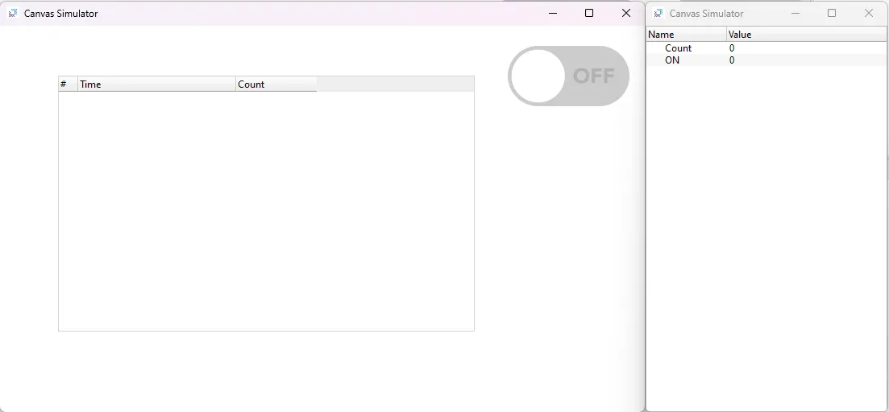
Task: Click the app icon of the variables window
Action: pos(658,13)
